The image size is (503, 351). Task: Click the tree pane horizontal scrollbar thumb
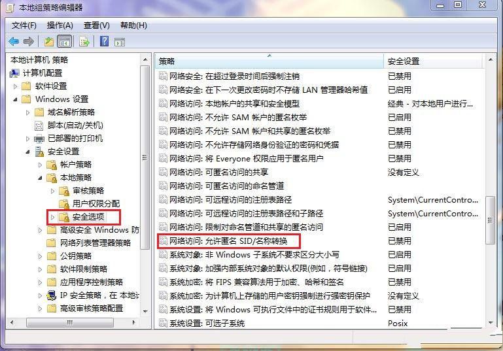(x=69, y=322)
